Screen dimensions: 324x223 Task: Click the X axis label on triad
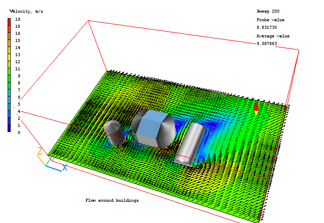pyautogui.click(x=65, y=167)
